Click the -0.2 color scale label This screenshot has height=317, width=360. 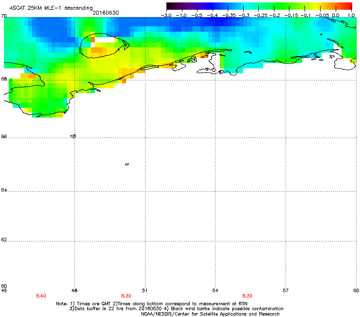coord(275,16)
